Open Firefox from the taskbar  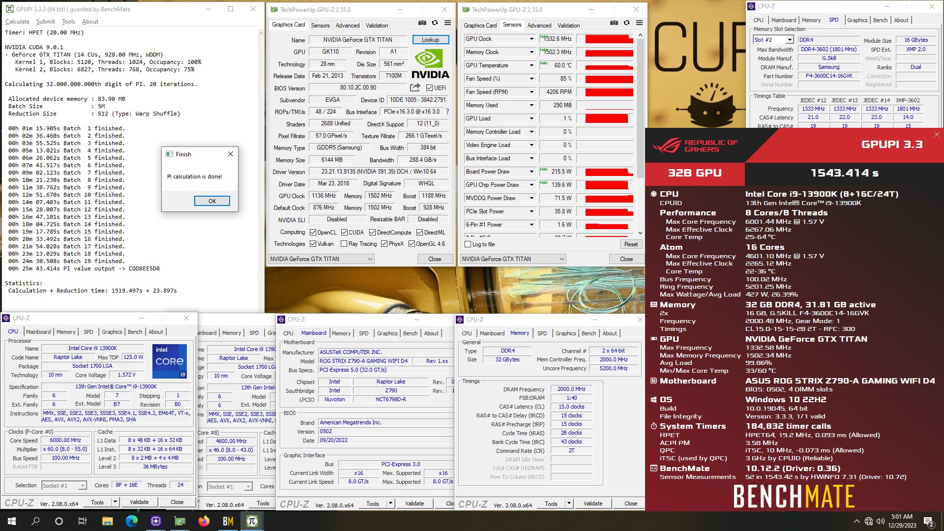[x=204, y=521]
